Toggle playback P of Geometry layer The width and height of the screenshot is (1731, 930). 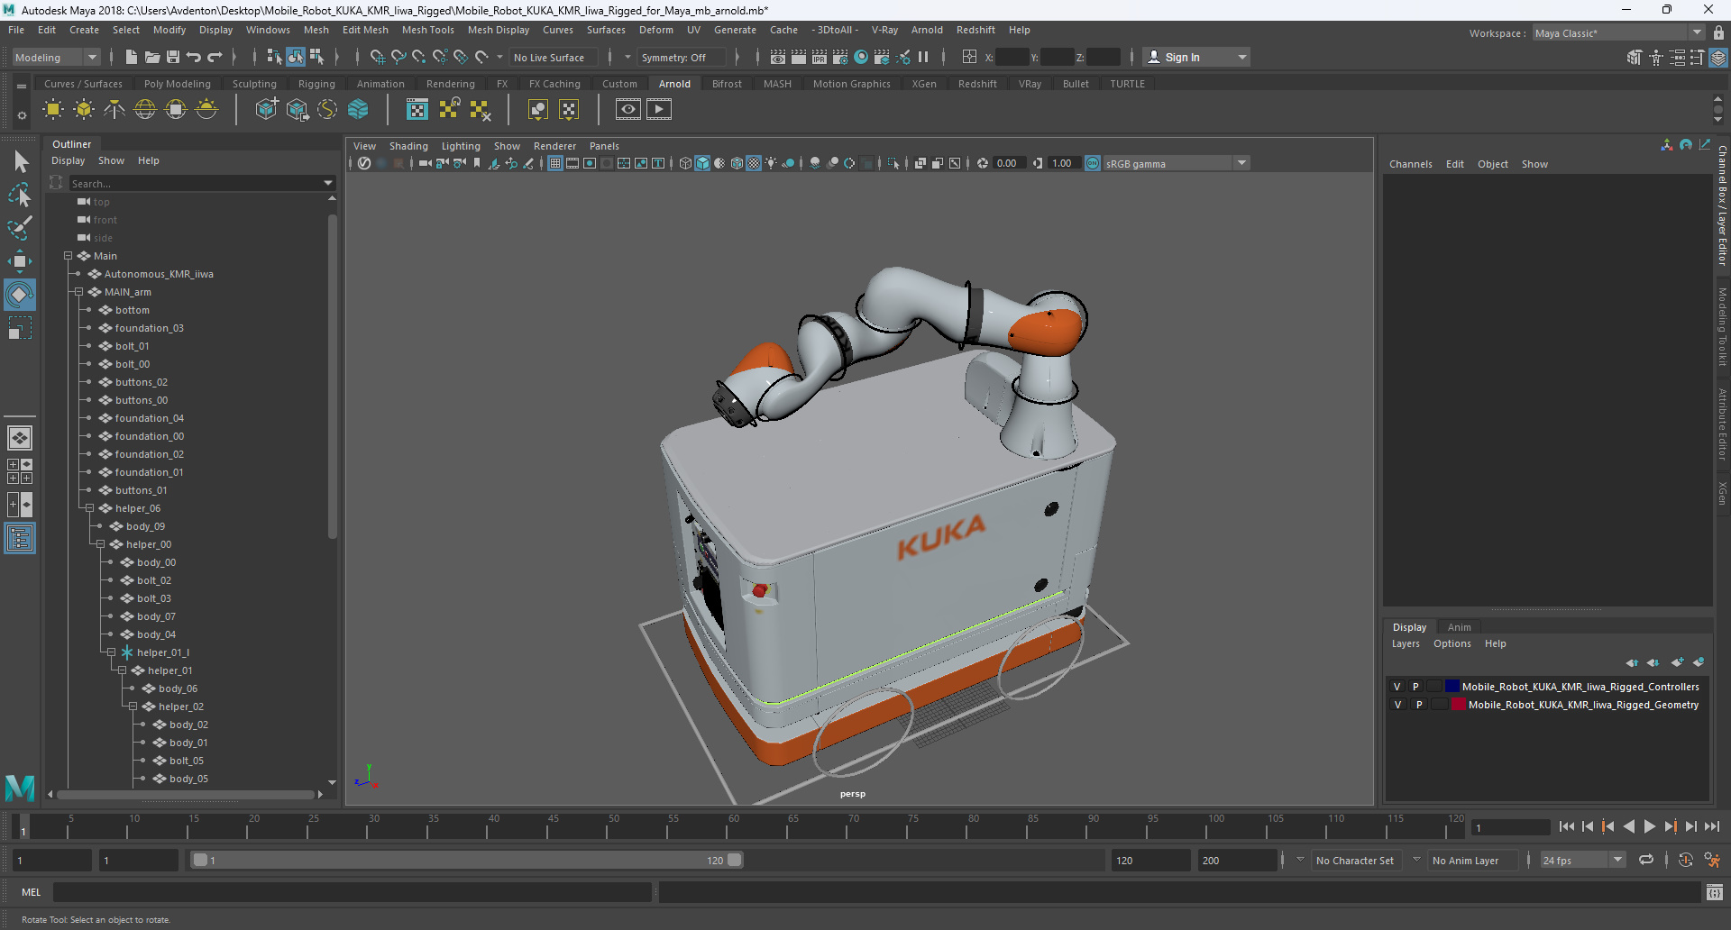1418,705
